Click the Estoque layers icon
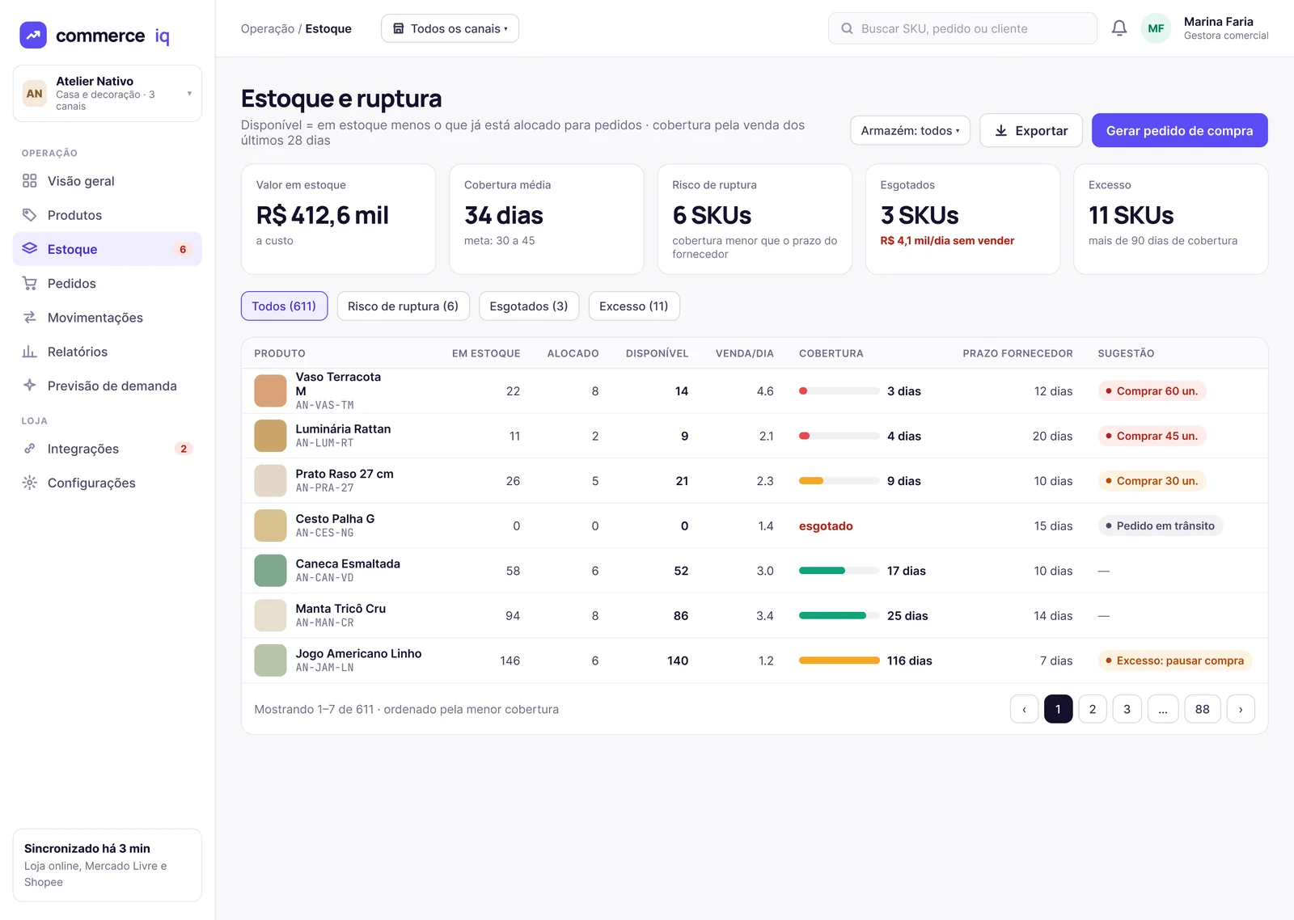Screen dimensions: 1294x920 pyautogui.click(x=30, y=249)
